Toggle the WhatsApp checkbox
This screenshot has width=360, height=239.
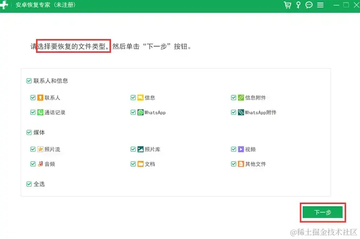coord(133,112)
